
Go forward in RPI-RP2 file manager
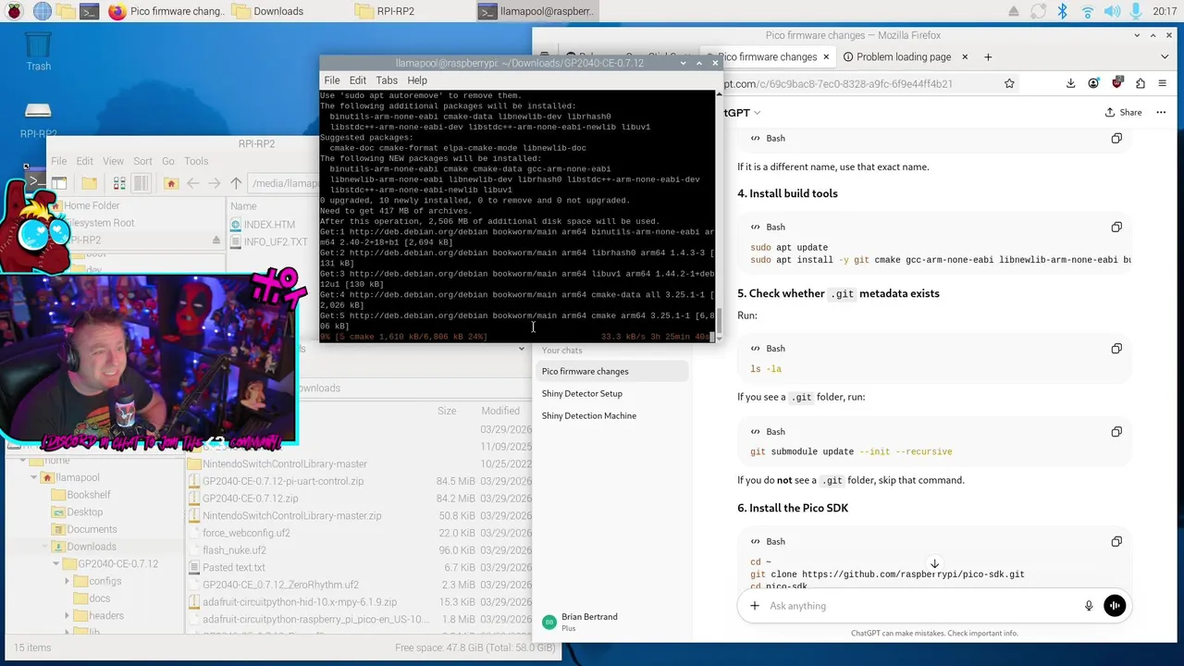point(215,183)
